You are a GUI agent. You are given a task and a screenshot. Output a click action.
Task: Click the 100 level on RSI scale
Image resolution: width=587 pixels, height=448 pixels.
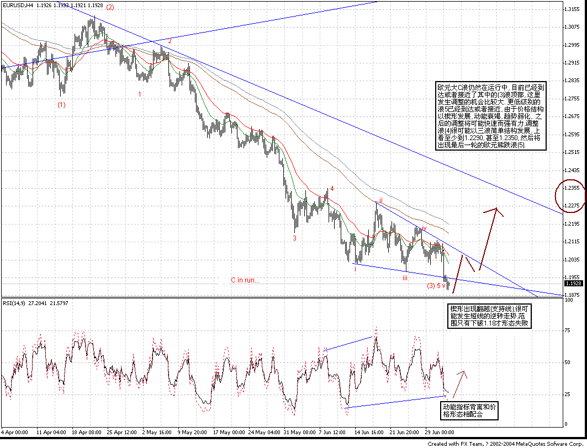(569, 300)
